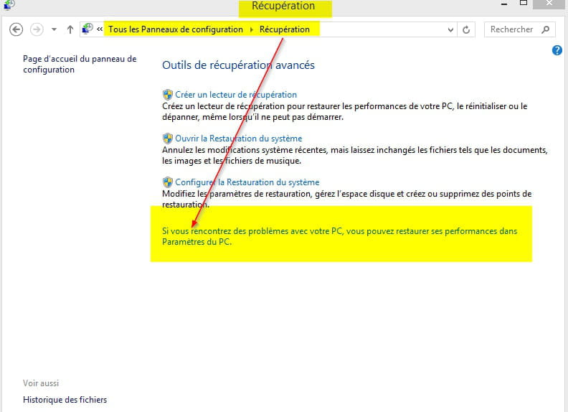Click shield icon beside Configurer la Restauration
Image resolution: width=568 pixels, height=412 pixels.
[167, 182]
